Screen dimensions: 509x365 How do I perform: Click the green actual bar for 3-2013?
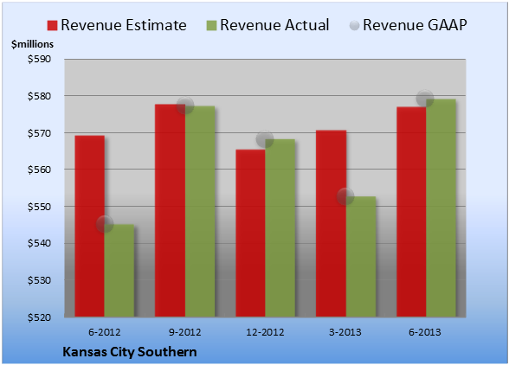[x=361, y=257]
